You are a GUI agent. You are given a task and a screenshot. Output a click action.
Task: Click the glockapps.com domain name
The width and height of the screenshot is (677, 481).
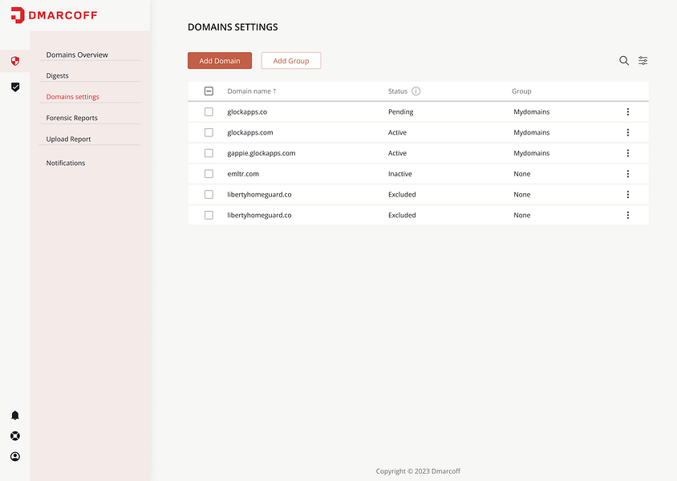(x=250, y=132)
